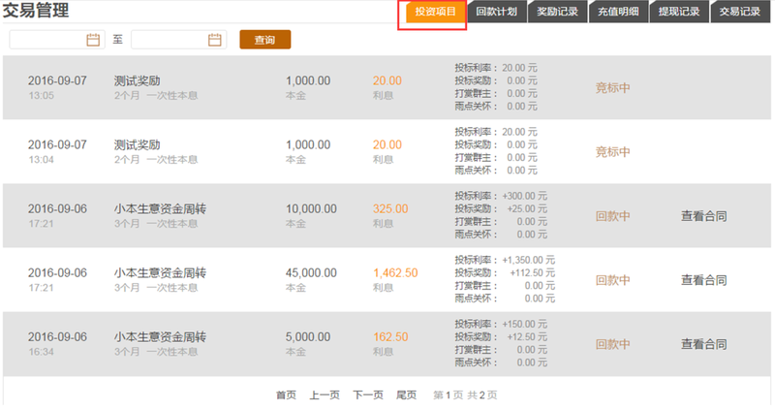Image resolution: width=775 pixels, height=410 pixels.
Task: Open the 充值明细 tab
Action: pos(618,13)
